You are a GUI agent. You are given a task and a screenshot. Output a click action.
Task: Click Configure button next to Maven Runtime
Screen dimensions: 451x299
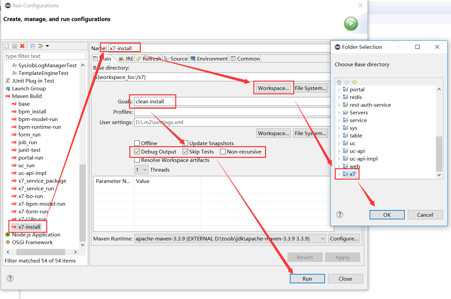(x=344, y=238)
